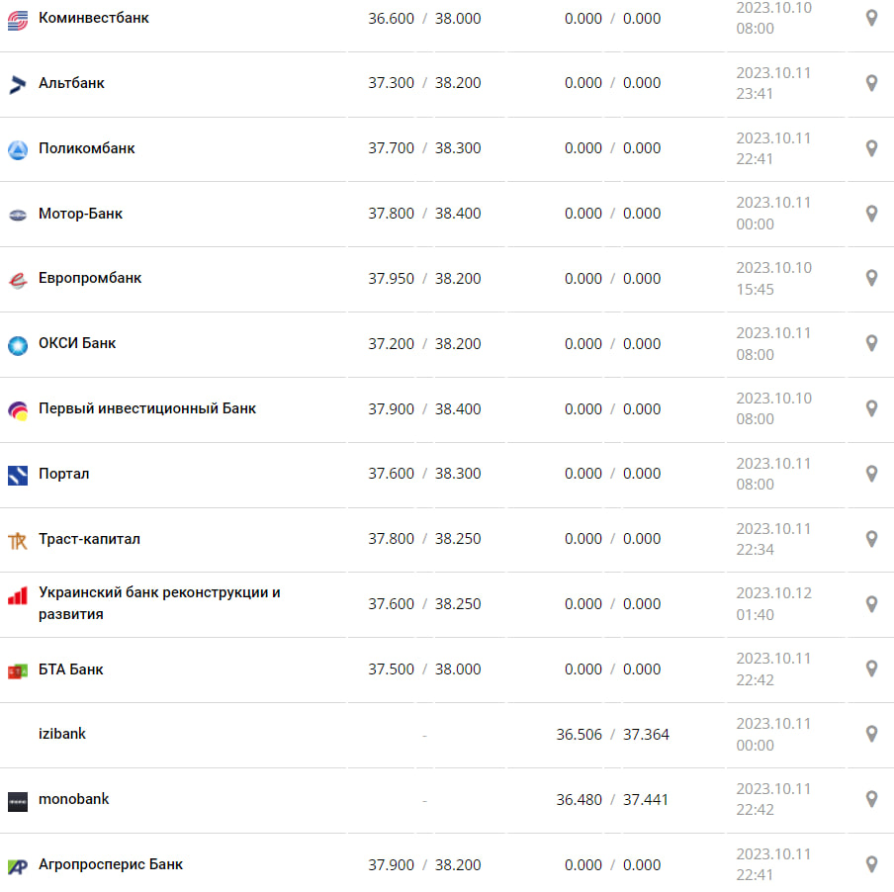Open the Первый инвестиционный Банк page

tap(147, 408)
